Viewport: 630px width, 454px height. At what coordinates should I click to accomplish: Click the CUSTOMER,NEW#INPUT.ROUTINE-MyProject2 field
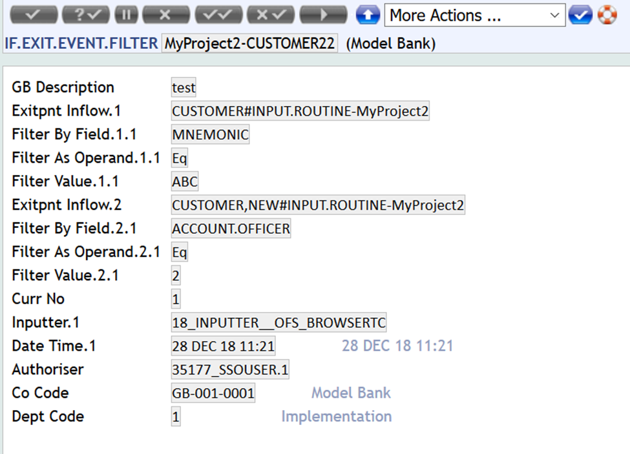(317, 205)
